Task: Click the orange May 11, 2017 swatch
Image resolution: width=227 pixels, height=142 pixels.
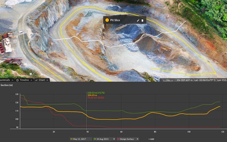Action: tap(71, 139)
